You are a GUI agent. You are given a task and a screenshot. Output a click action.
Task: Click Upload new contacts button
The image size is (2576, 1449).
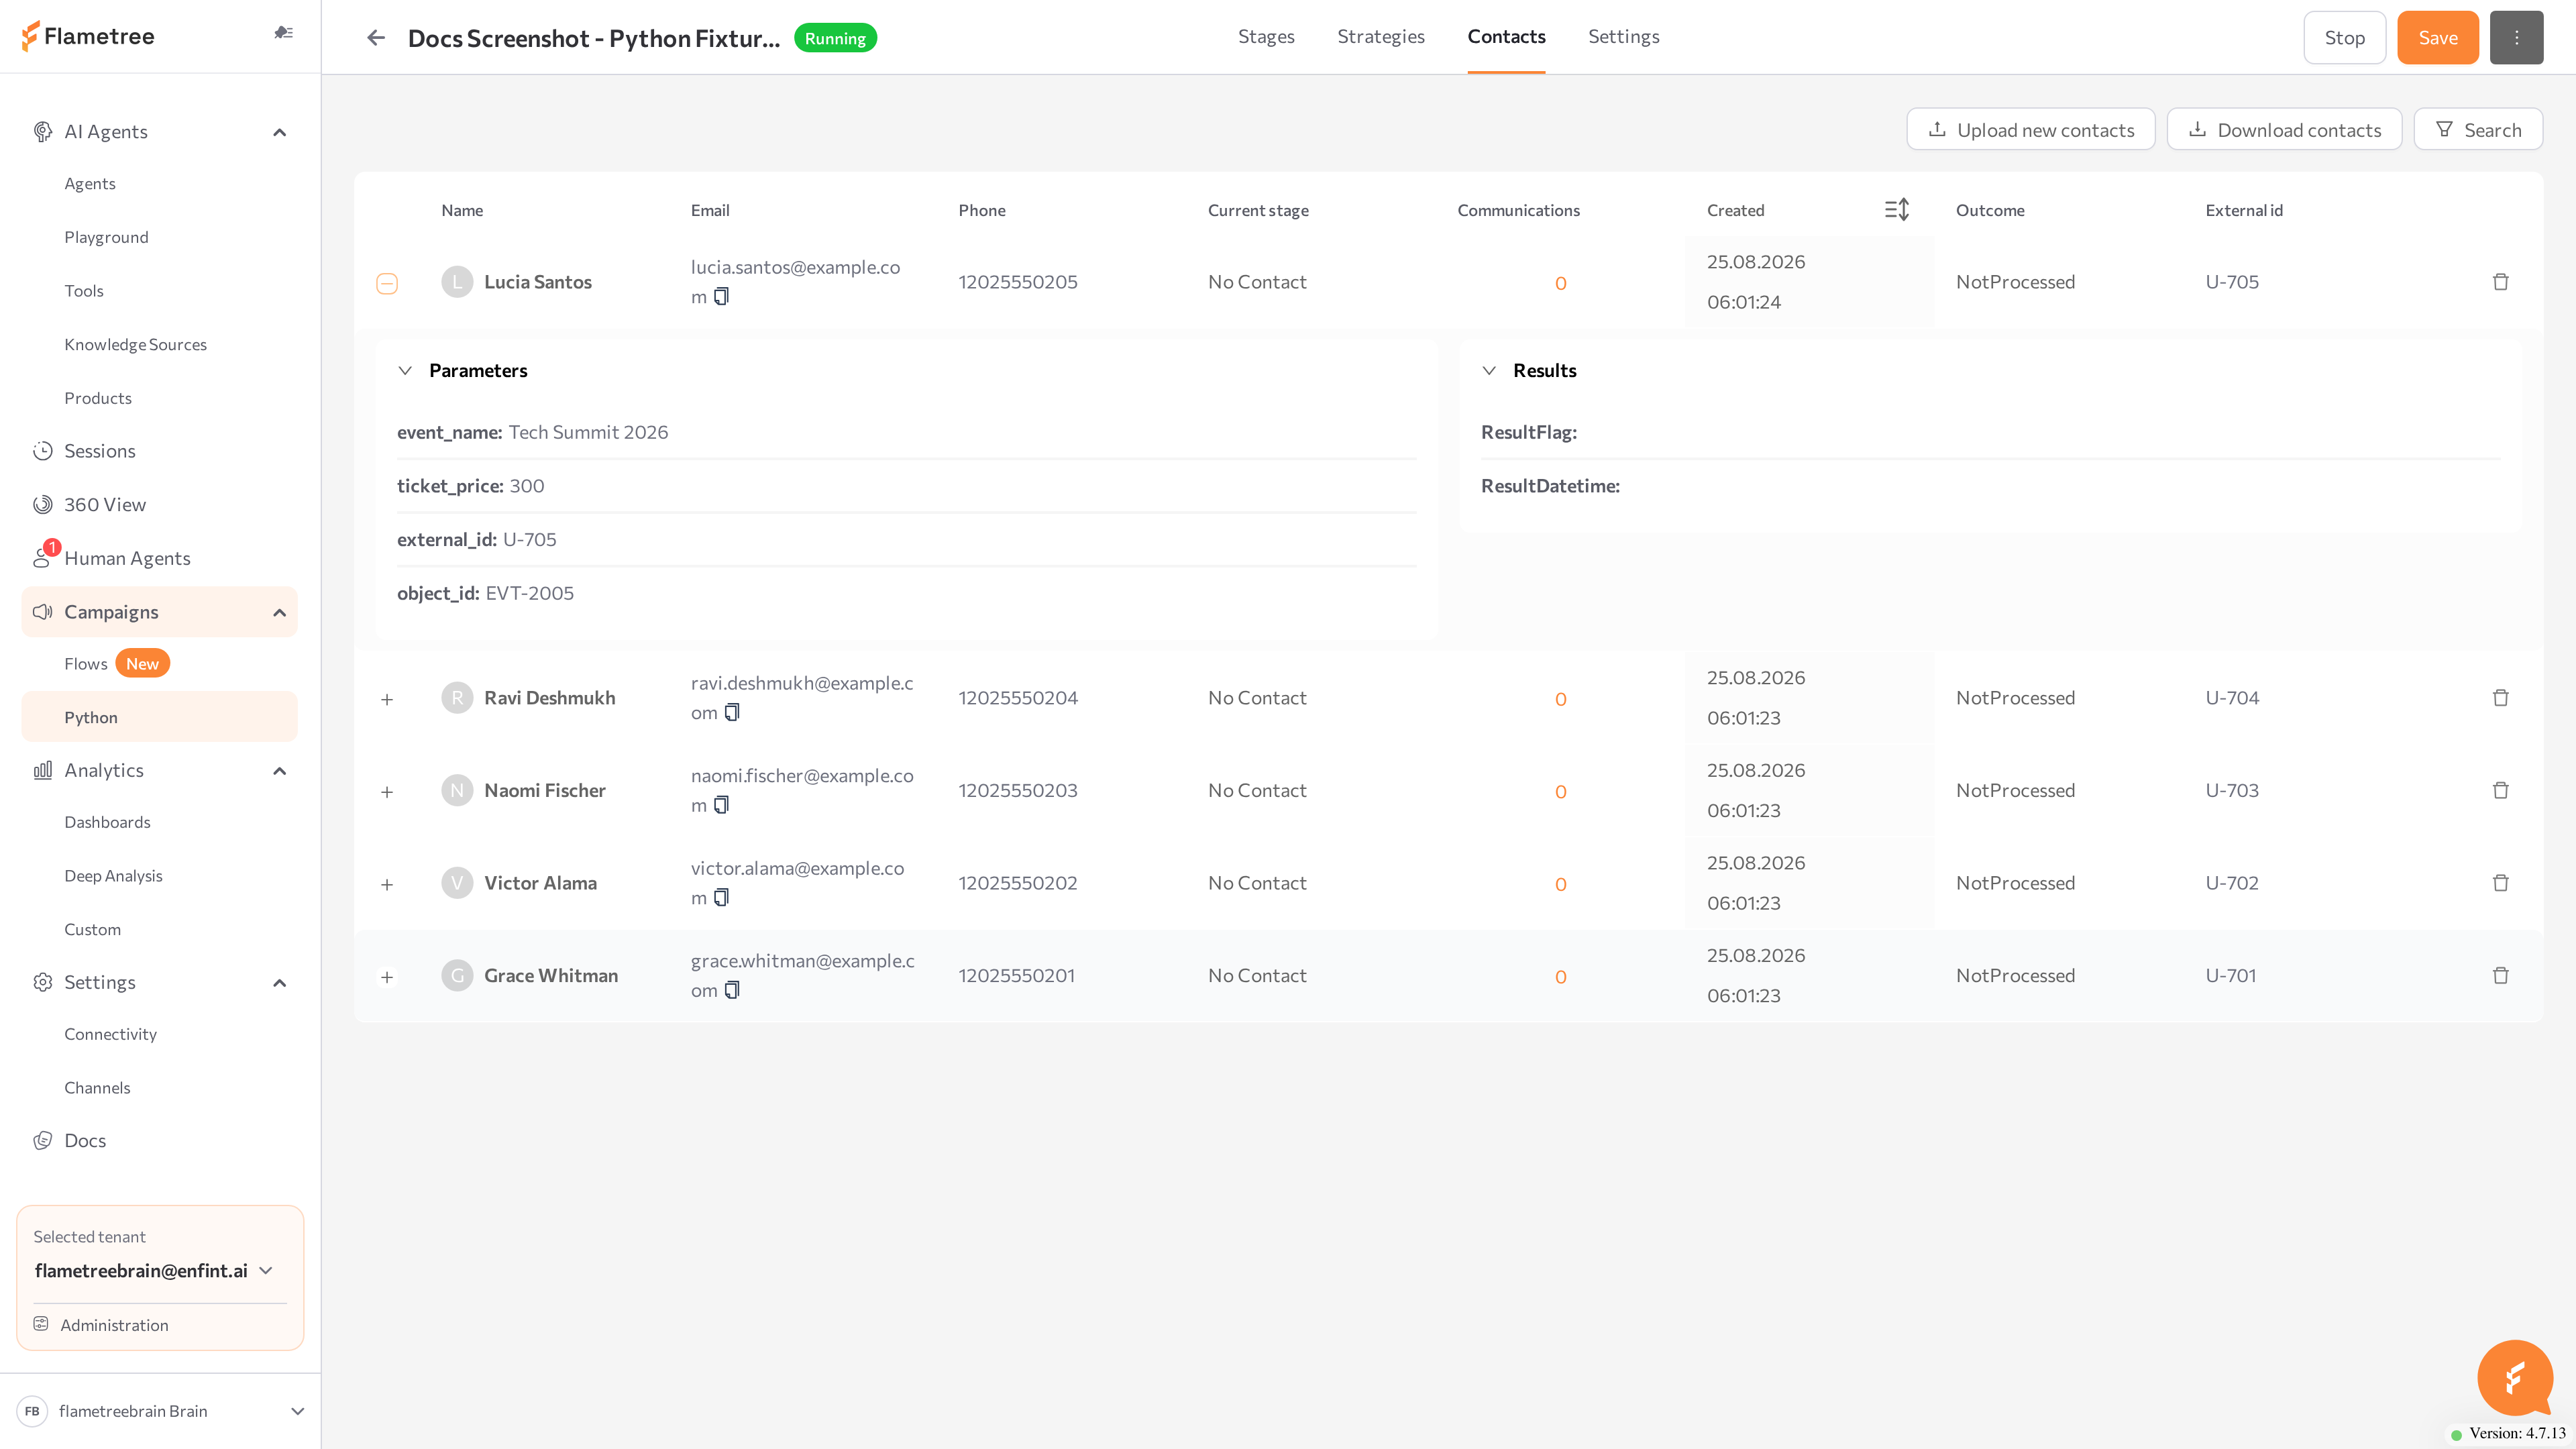pos(2030,130)
